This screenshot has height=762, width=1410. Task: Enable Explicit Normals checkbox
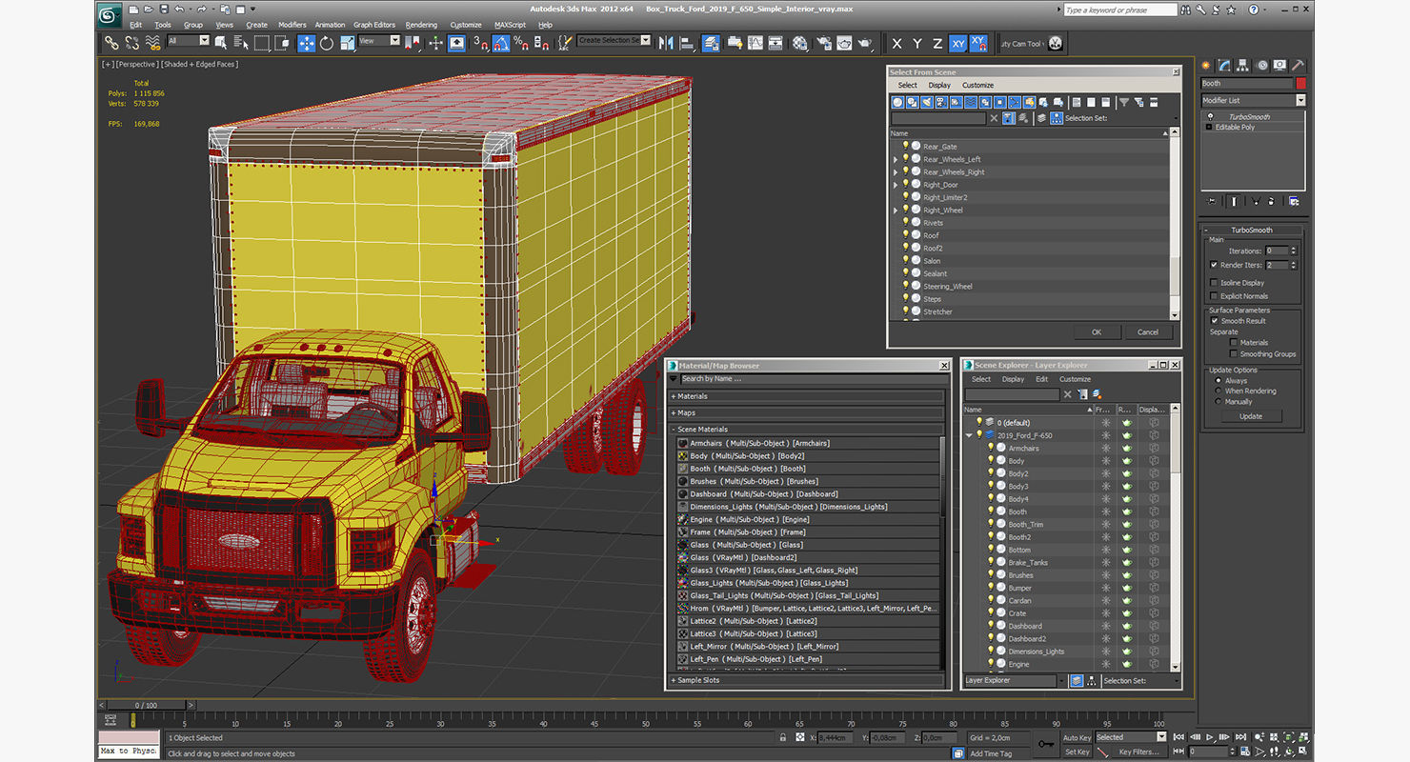1213,296
